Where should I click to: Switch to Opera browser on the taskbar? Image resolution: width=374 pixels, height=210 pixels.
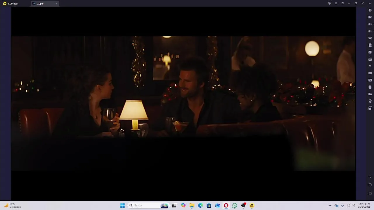click(226, 205)
